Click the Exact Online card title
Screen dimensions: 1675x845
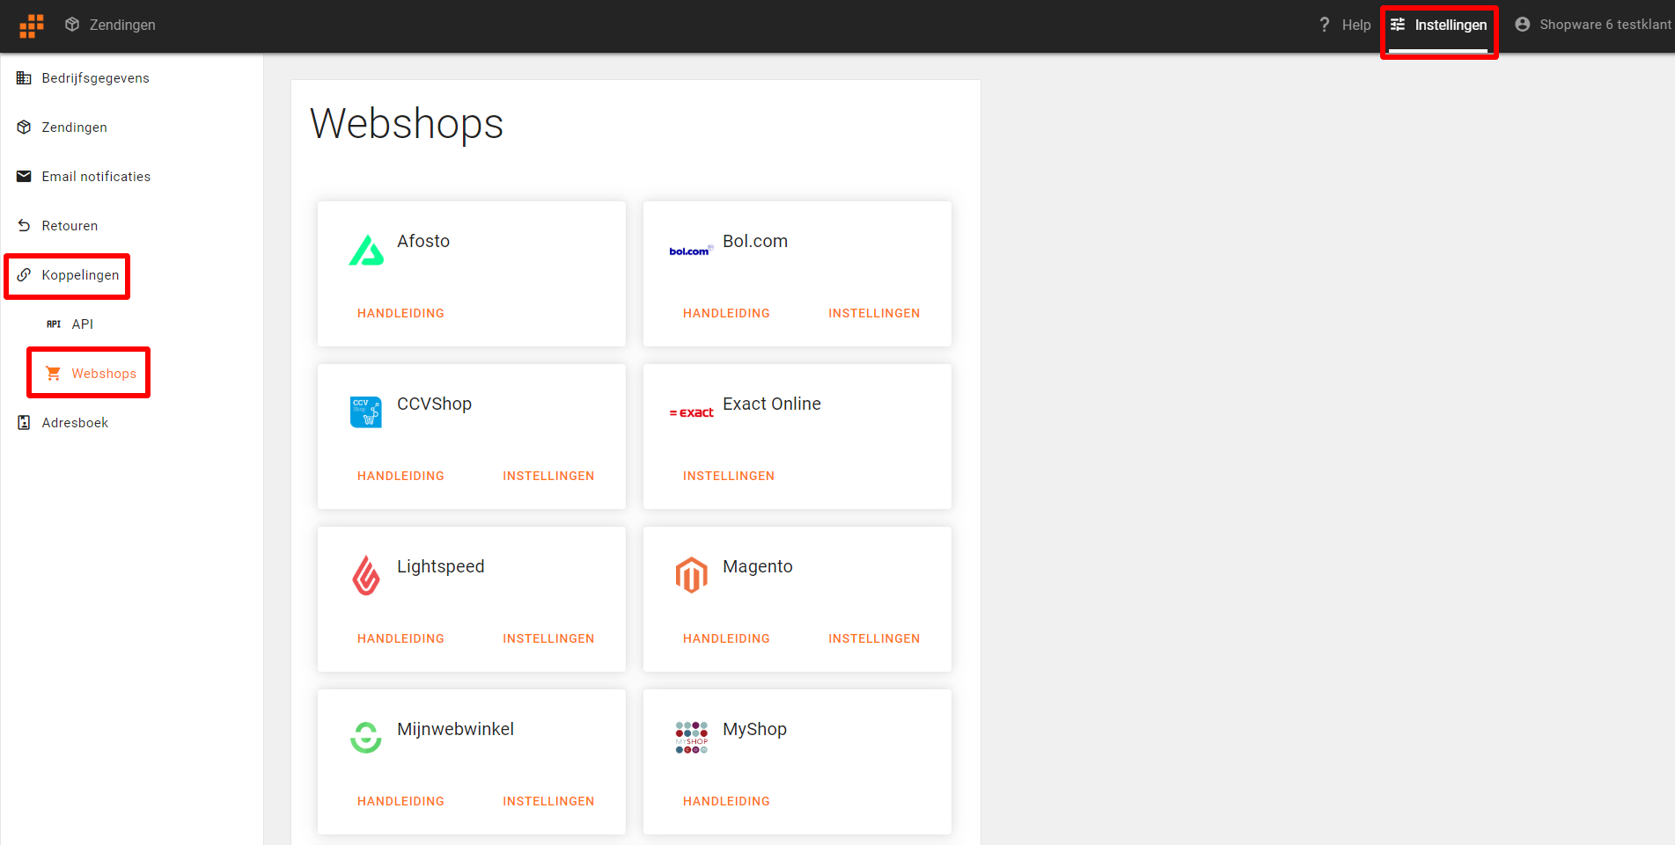coord(772,404)
